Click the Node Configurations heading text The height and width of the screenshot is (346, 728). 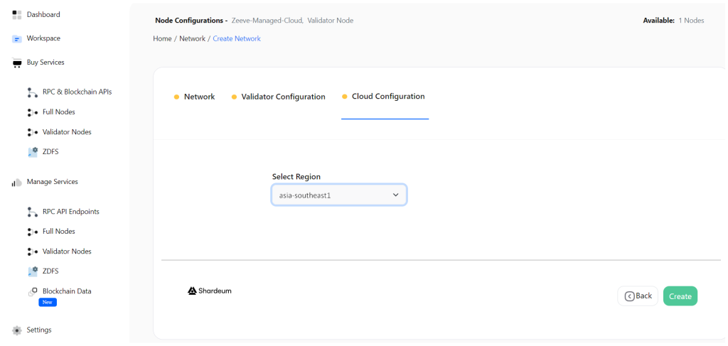click(191, 21)
